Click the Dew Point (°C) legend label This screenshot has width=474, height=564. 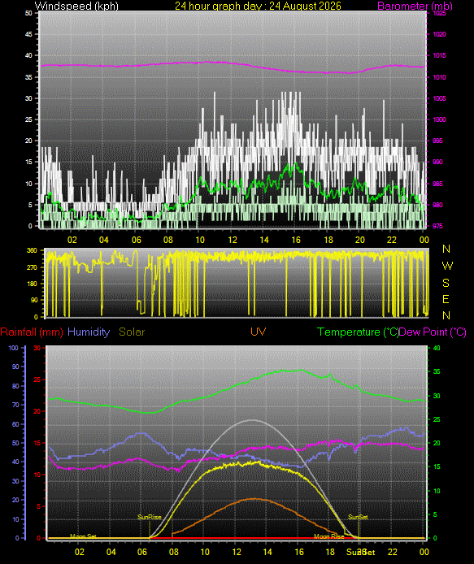(x=433, y=332)
